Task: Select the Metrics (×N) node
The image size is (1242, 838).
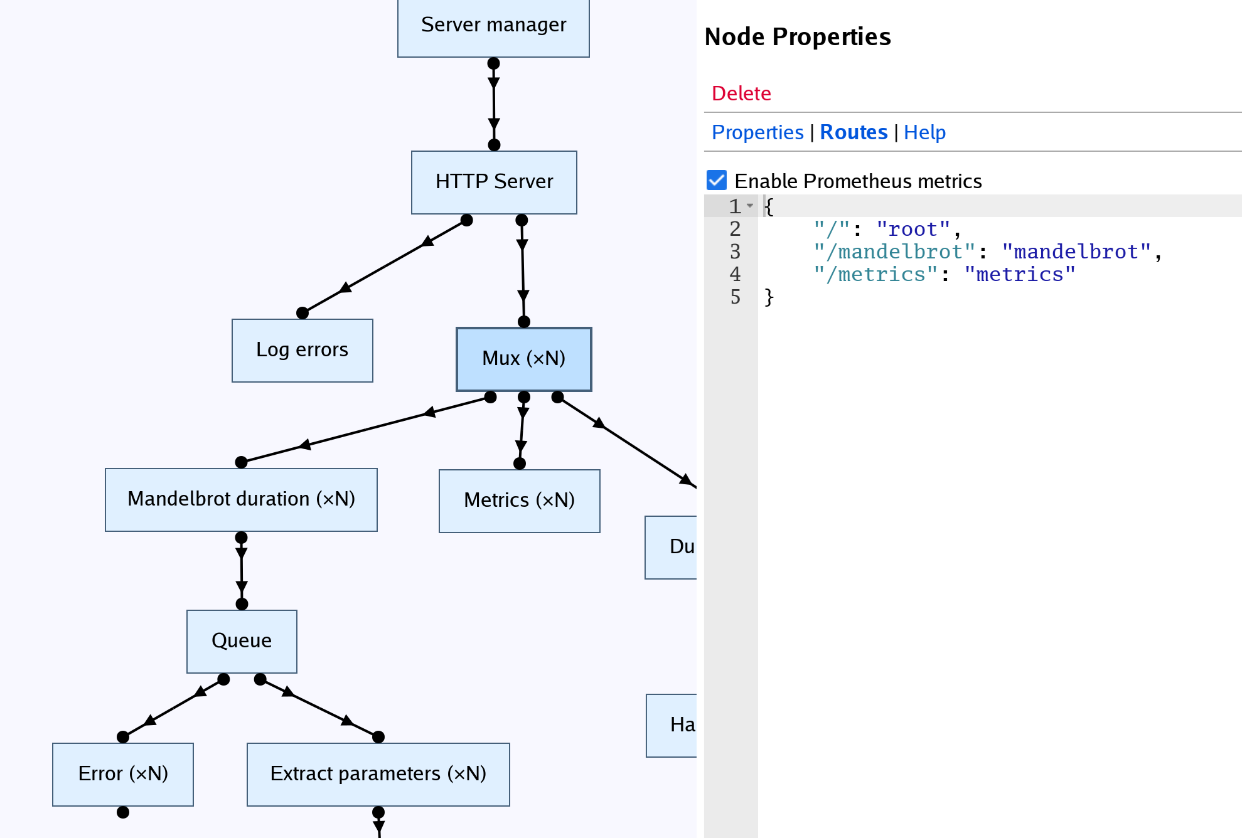Action: coord(519,501)
